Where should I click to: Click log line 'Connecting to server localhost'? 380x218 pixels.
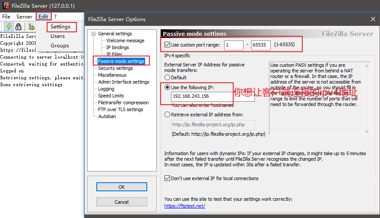point(42,57)
